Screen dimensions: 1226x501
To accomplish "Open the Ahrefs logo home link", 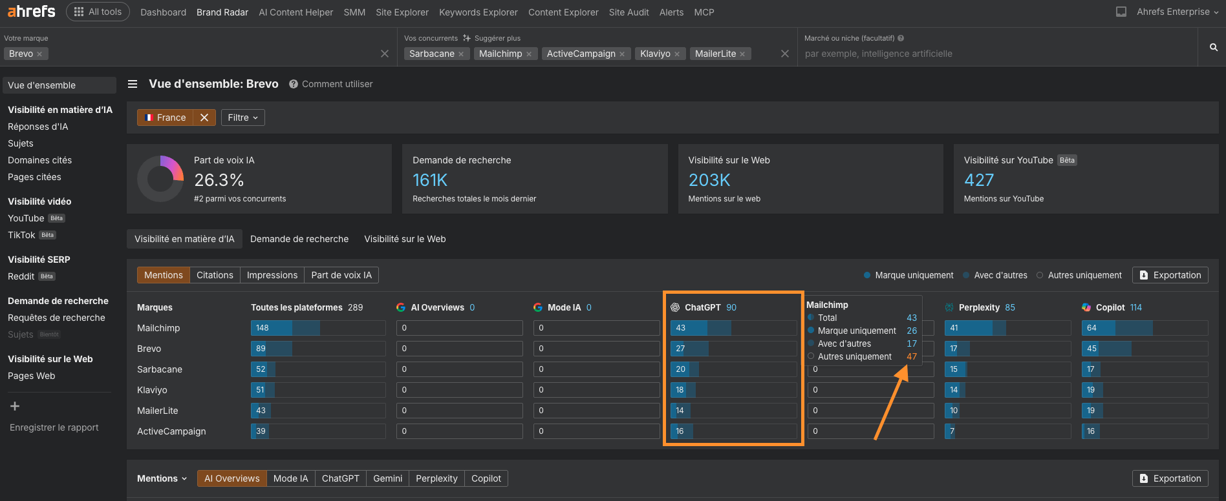I will [x=31, y=11].
